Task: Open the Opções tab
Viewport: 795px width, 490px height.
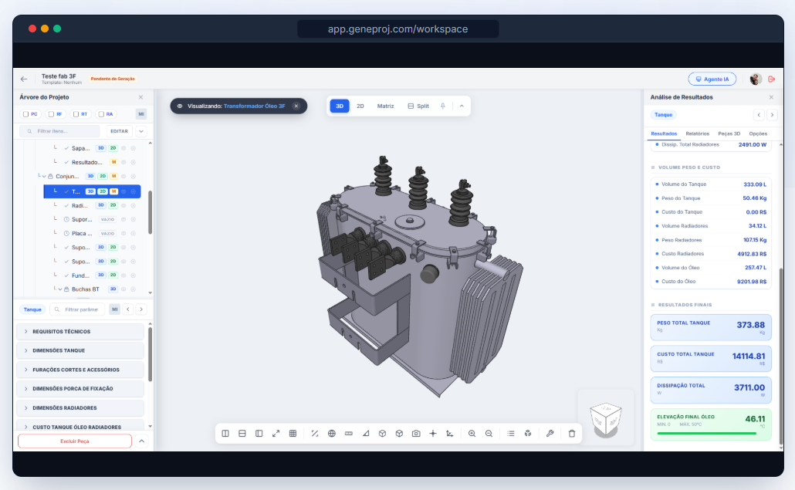Action: tap(758, 133)
